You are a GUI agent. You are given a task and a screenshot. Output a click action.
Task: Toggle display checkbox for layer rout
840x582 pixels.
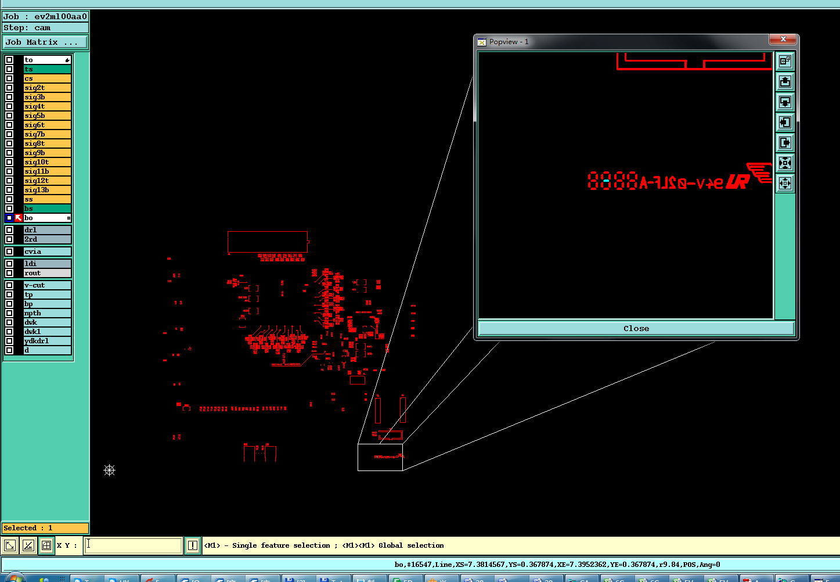click(x=9, y=273)
